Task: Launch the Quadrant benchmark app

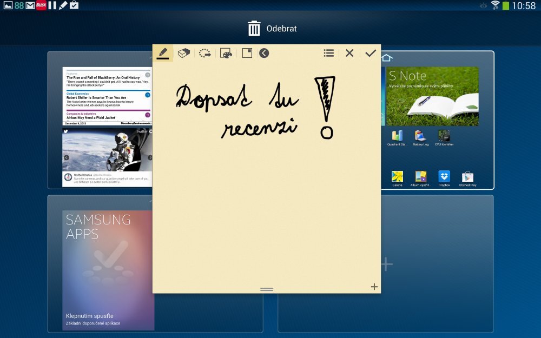Action: click(x=398, y=136)
